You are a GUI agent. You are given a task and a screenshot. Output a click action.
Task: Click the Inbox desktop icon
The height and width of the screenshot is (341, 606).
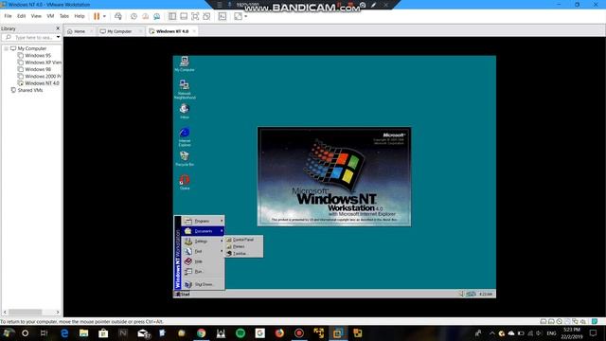point(185,112)
